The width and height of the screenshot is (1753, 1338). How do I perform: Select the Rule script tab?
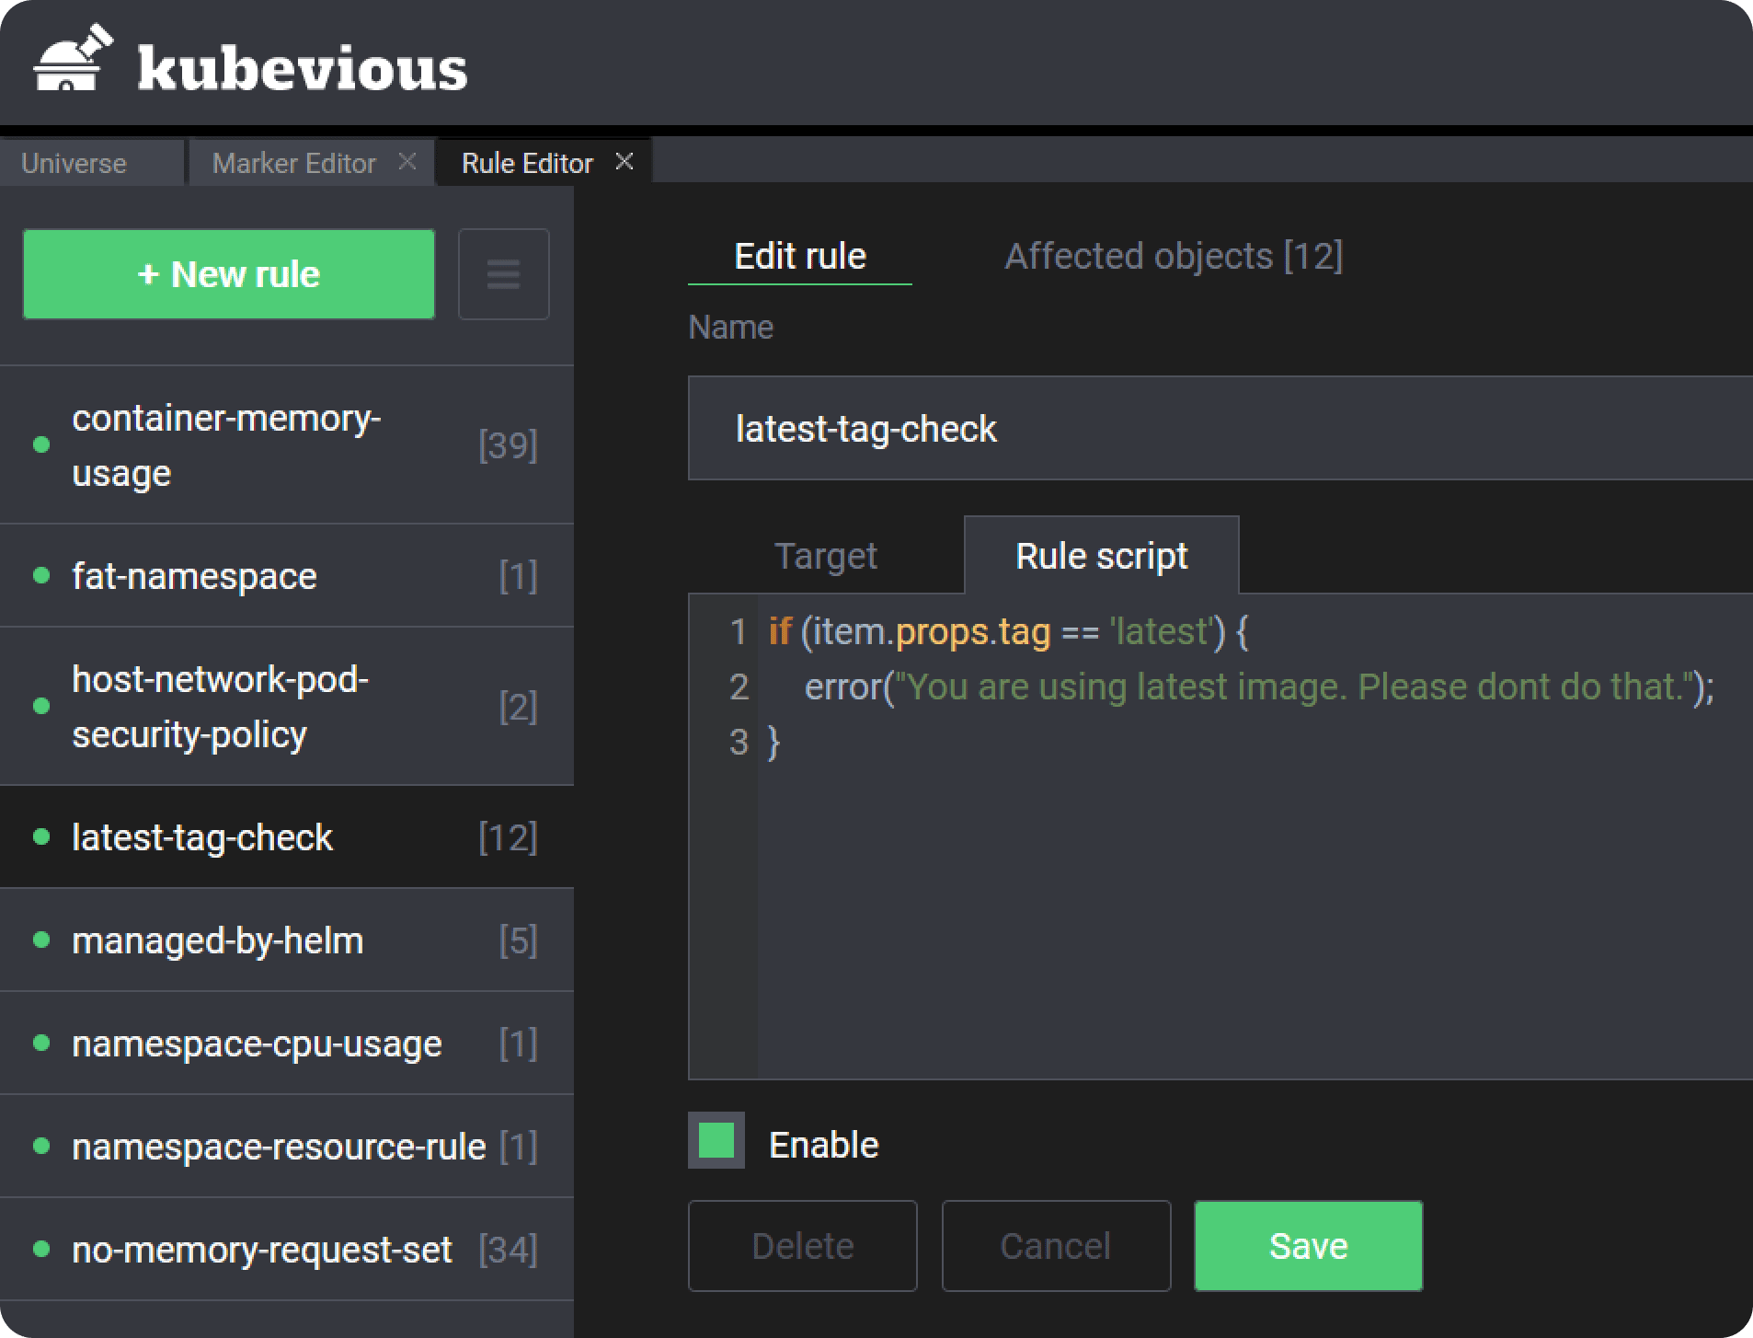tap(1101, 556)
